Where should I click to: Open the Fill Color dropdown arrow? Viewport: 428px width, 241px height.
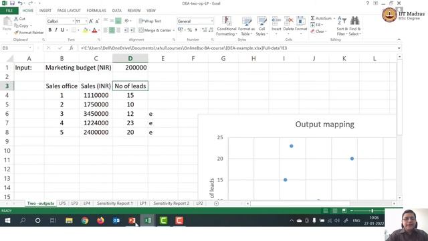[90, 30]
